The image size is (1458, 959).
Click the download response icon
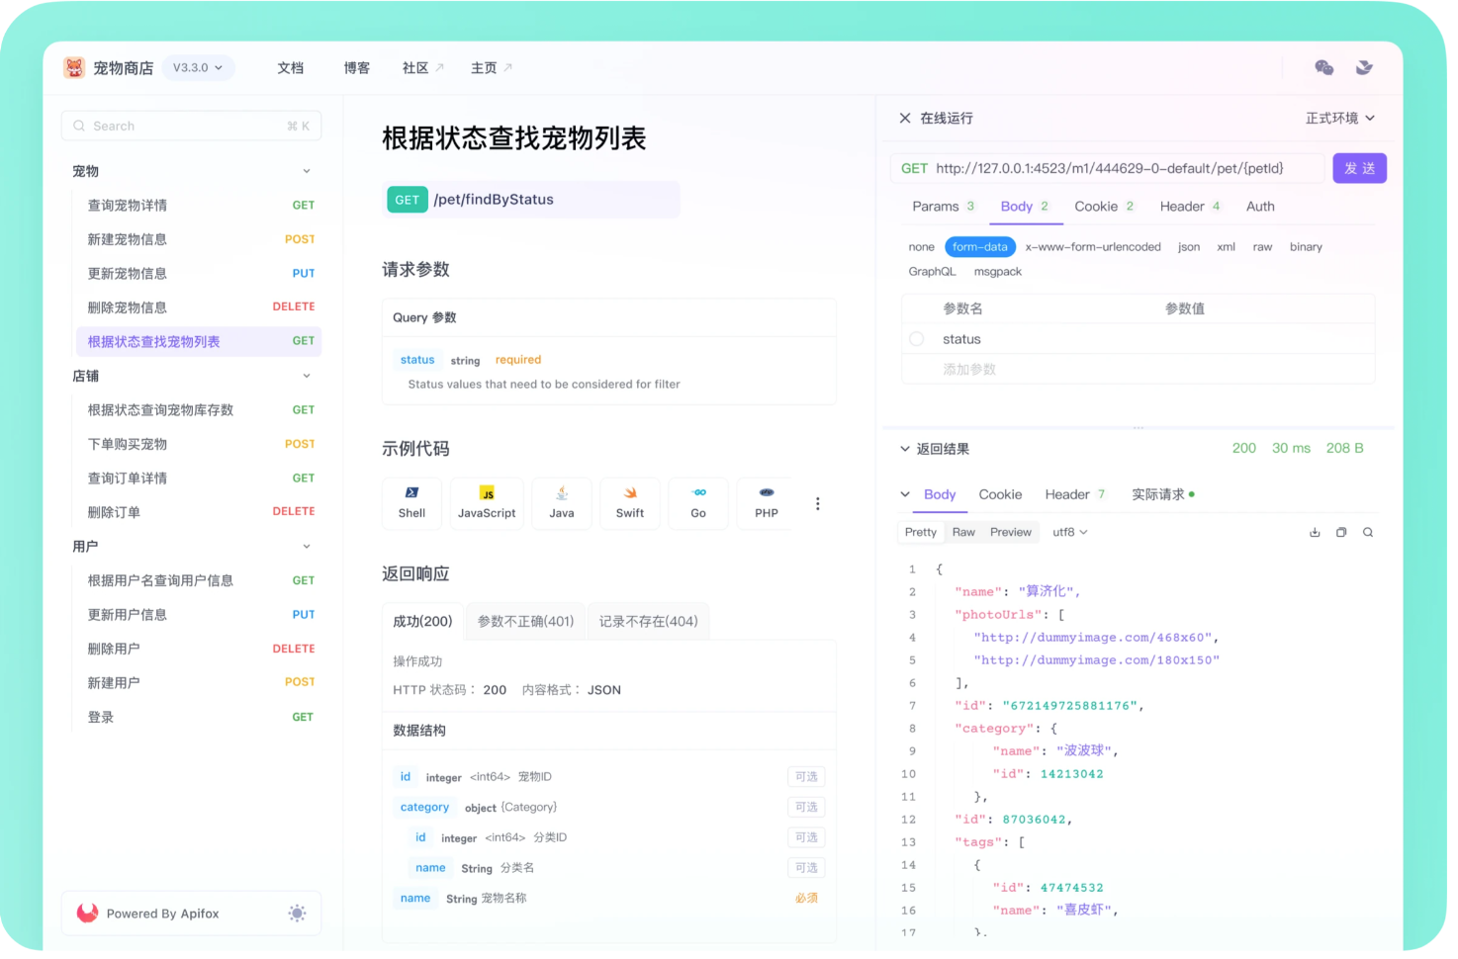tap(1315, 532)
